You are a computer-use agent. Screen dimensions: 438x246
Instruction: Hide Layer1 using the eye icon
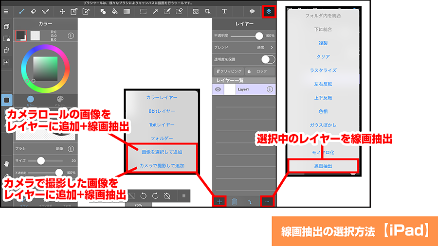click(x=218, y=89)
